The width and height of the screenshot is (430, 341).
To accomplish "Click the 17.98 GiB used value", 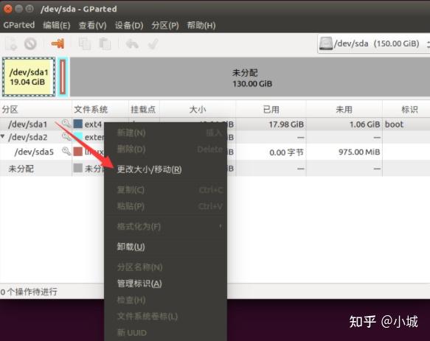I will pos(286,124).
